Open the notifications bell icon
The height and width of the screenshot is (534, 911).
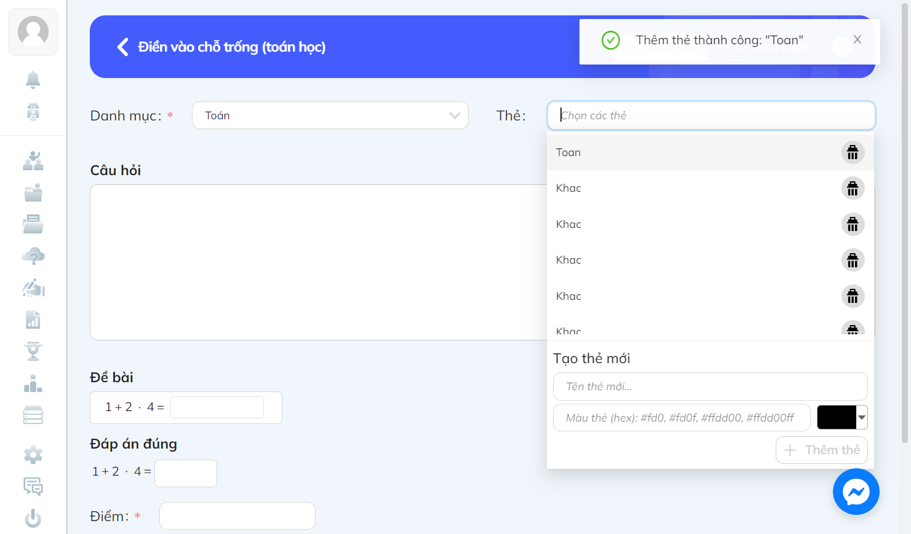(33, 80)
